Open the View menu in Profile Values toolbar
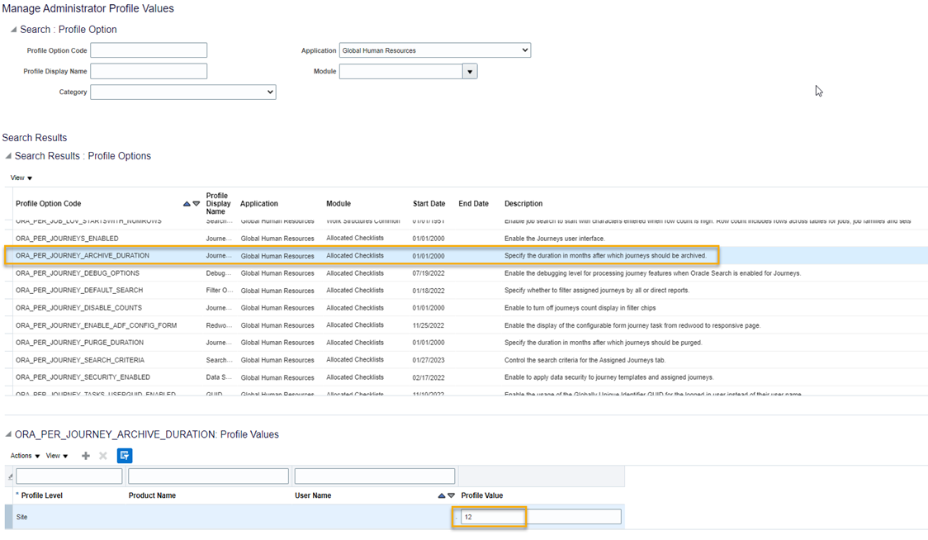This screenshot has height=540, width=928. pyautogui.click(x=57, y=456)
